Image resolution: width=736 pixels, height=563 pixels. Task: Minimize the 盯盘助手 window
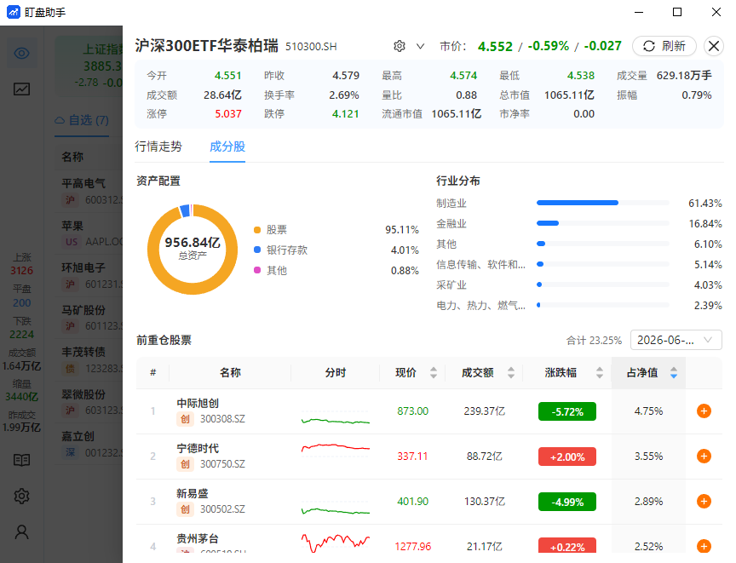pyautogui.click(x=639, y=12)
